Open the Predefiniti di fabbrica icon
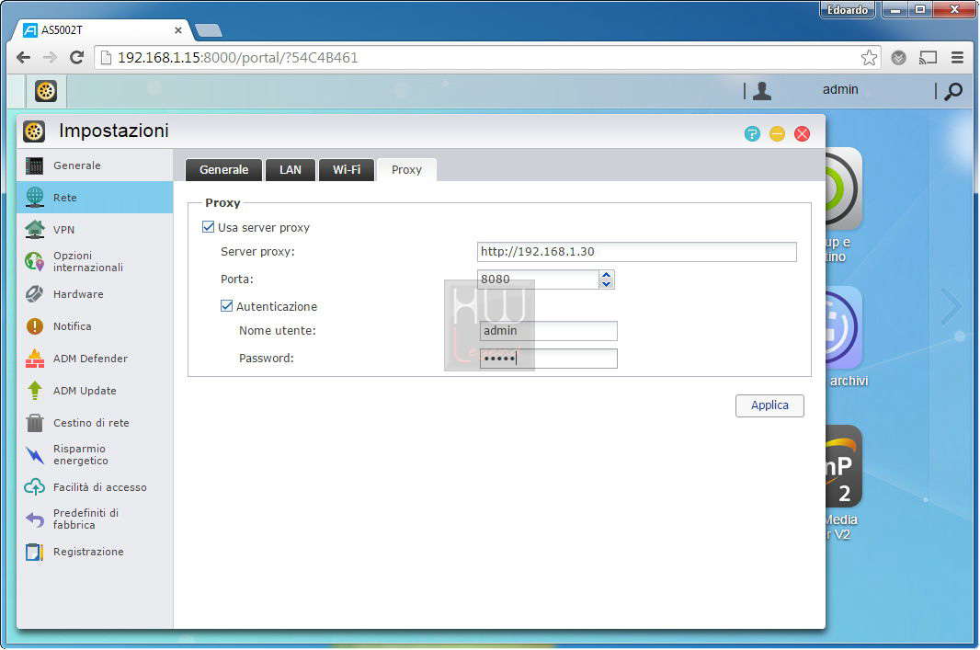 click(x=34, y=519)
